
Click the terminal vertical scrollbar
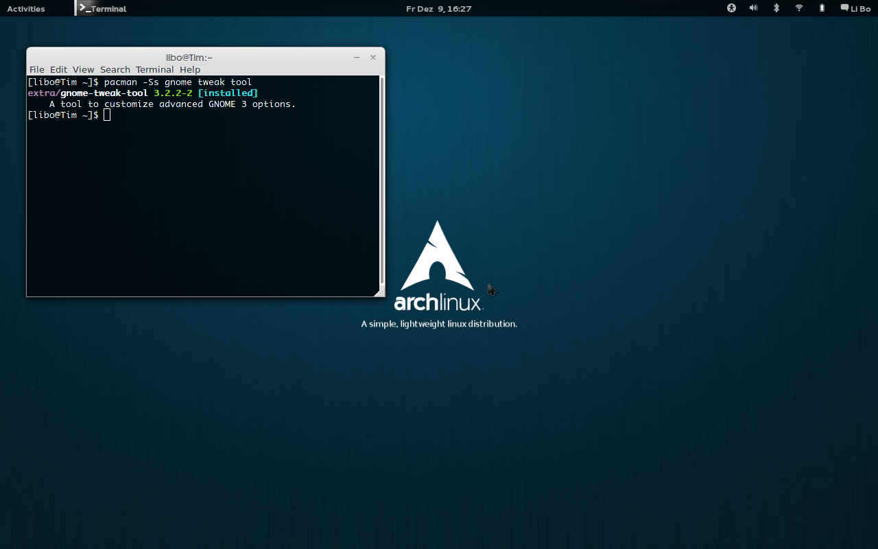[x=382, y=181]
